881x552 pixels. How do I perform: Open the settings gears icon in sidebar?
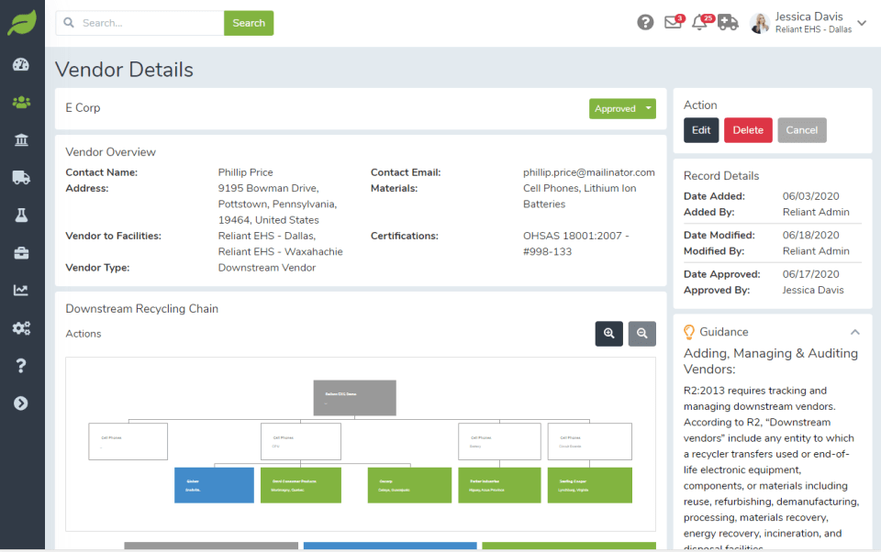[21, 328]
